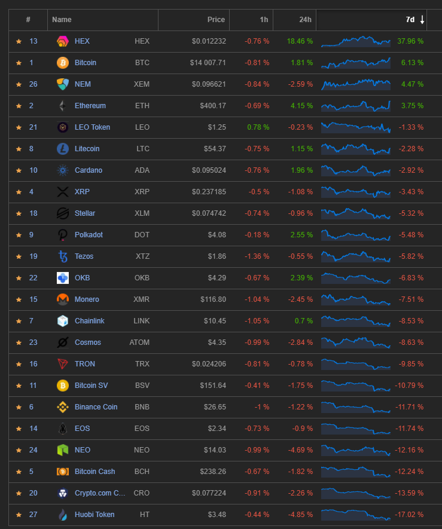Click the Bitcoin 7-day sparkline chart

click(x=356, y=63)
